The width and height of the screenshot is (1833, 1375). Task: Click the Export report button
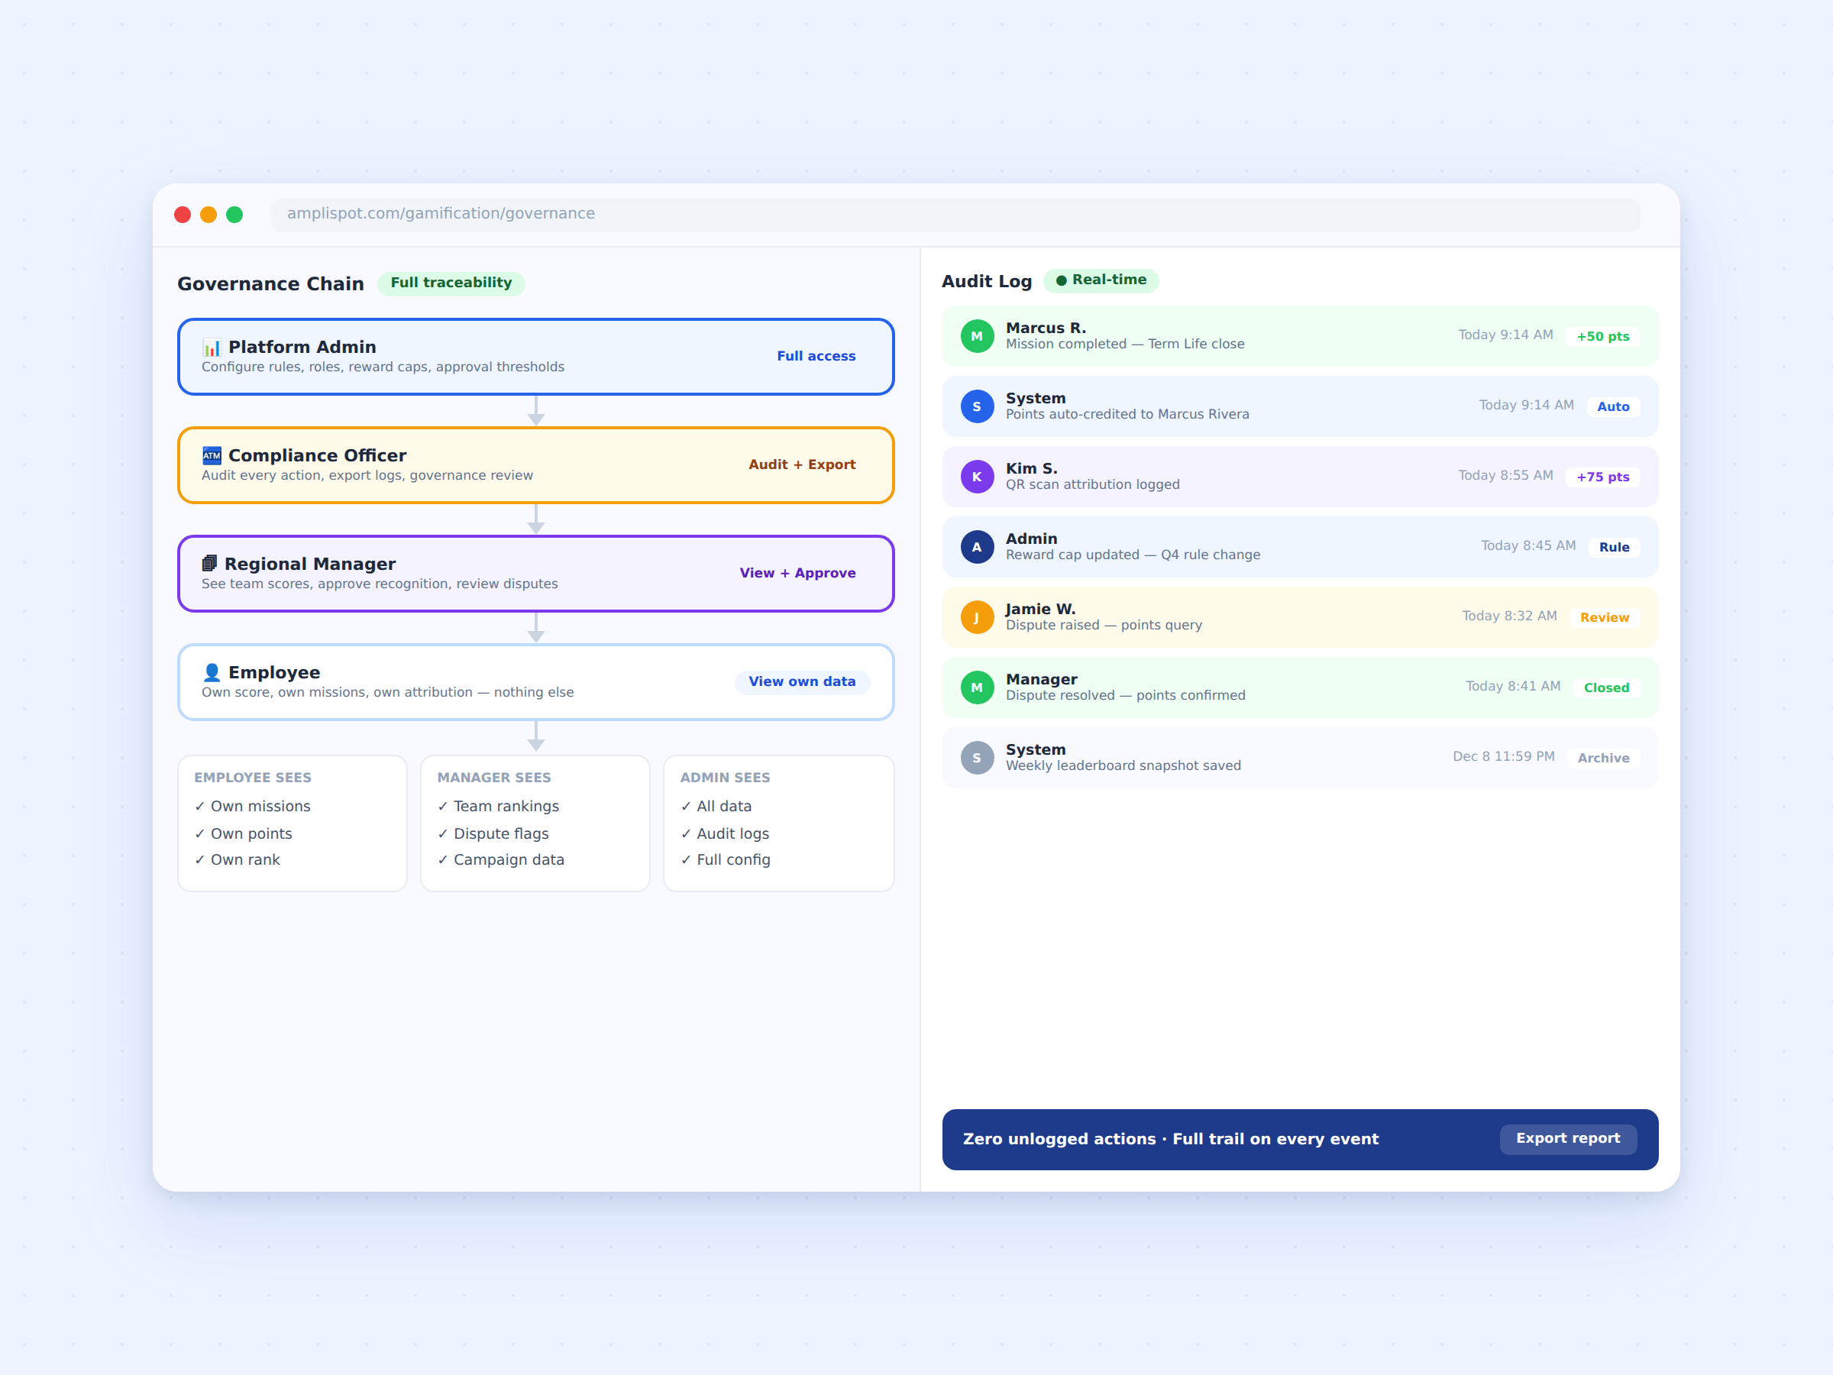click(x=1568, y=1139)
